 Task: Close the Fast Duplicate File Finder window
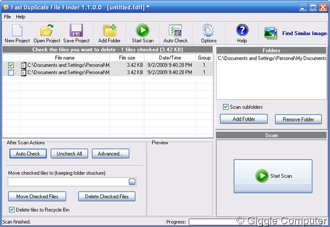323,7
